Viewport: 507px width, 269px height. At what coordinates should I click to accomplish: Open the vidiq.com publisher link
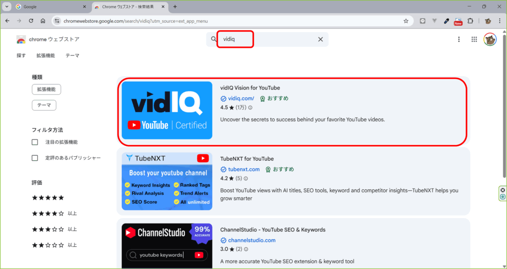[x=241, y=98]
